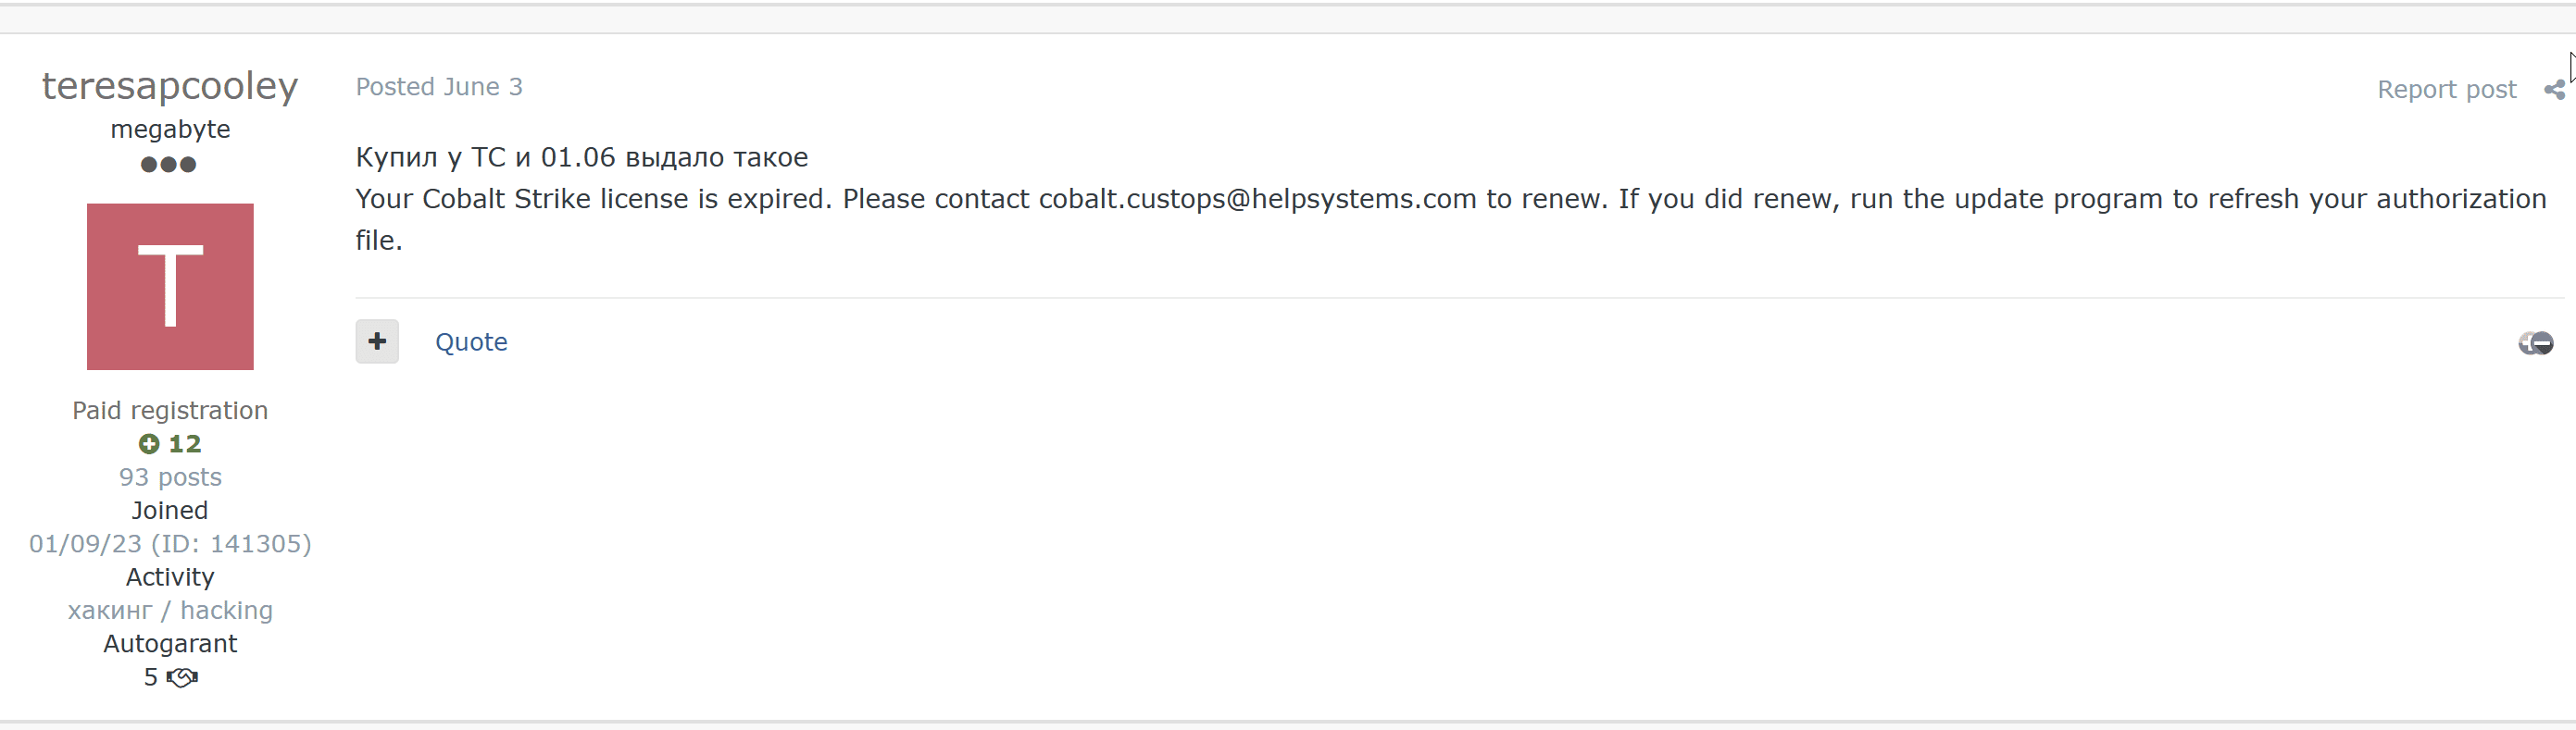2576x730 pixels.
Task: Click the Quote link
Action: pos(471,341)
